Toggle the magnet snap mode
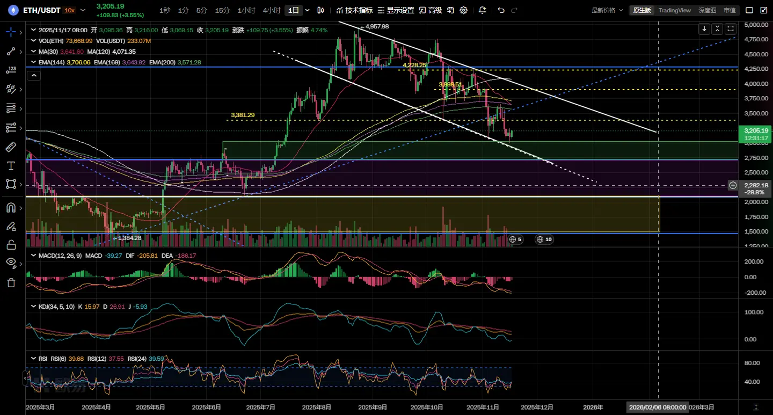Screen dimensions: 773x415 [x=11, y=207]
